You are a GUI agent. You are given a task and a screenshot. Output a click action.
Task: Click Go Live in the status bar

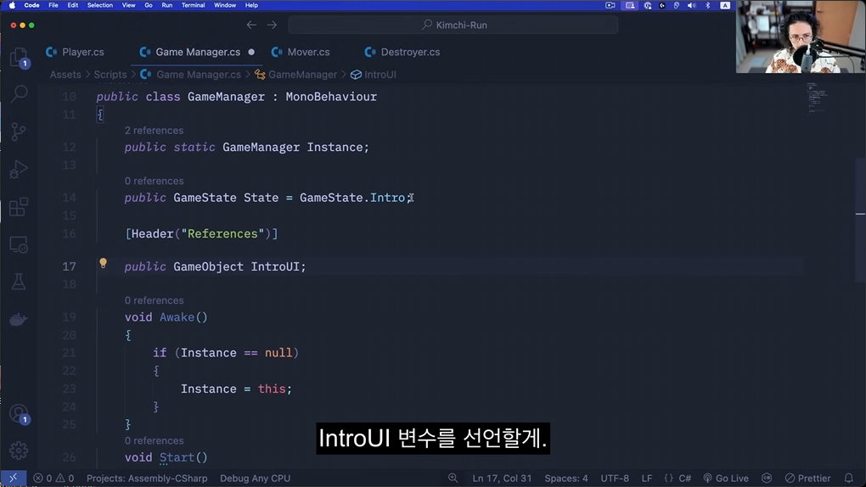[x=725, y=479]
